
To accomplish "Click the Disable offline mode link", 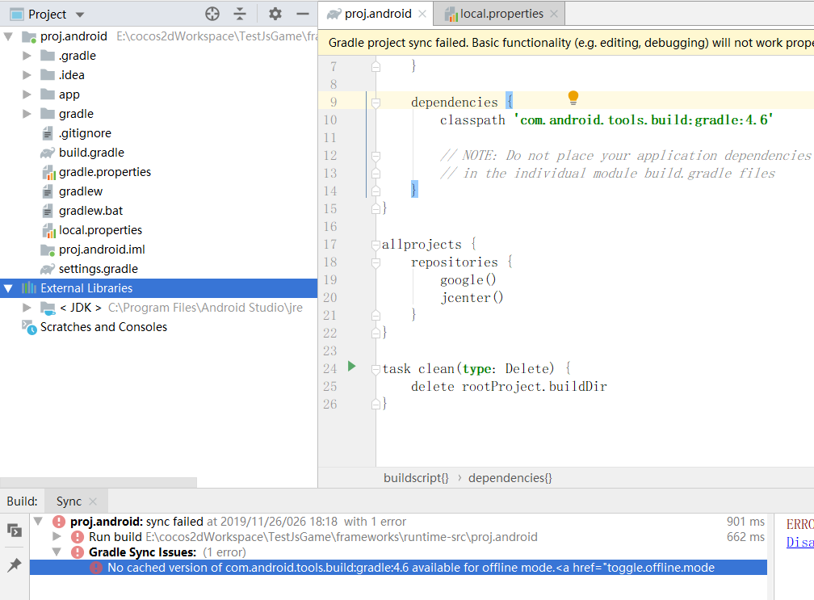I will [x=799, y=542].
